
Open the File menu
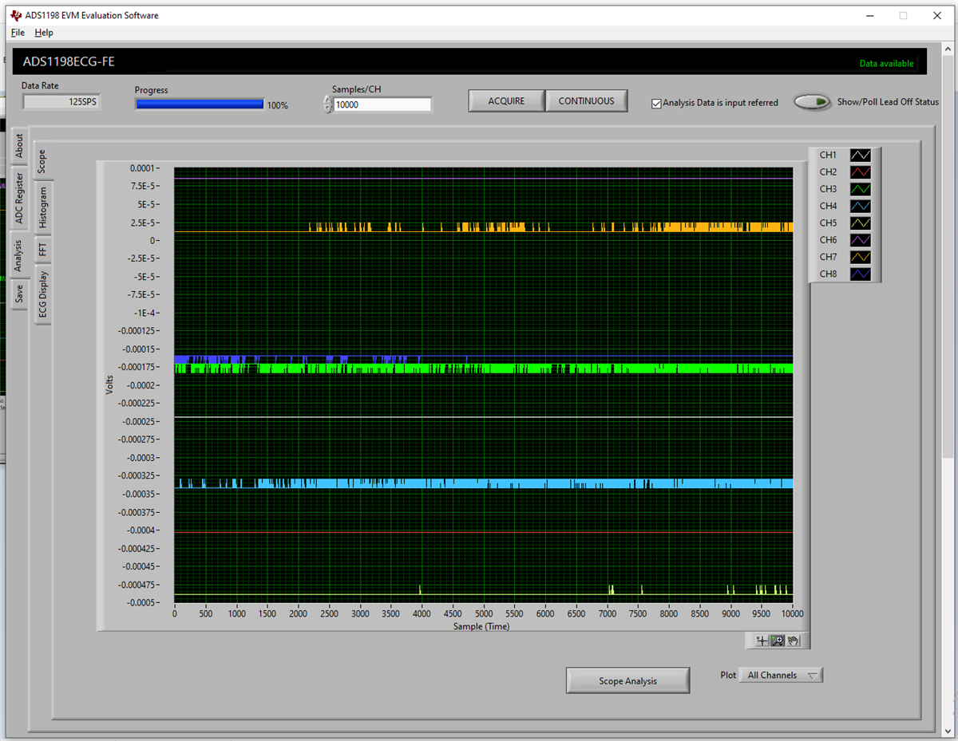(x=18, y=33)
